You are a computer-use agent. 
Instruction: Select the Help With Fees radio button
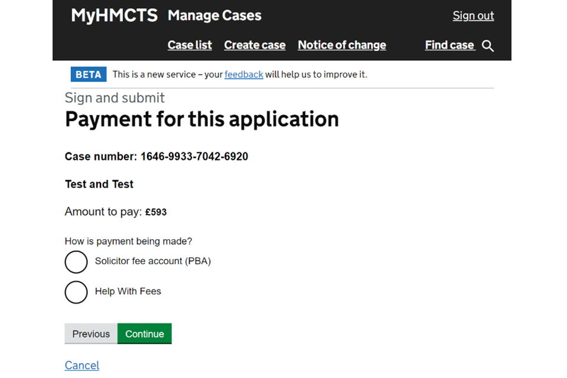(x=76, y=292)
